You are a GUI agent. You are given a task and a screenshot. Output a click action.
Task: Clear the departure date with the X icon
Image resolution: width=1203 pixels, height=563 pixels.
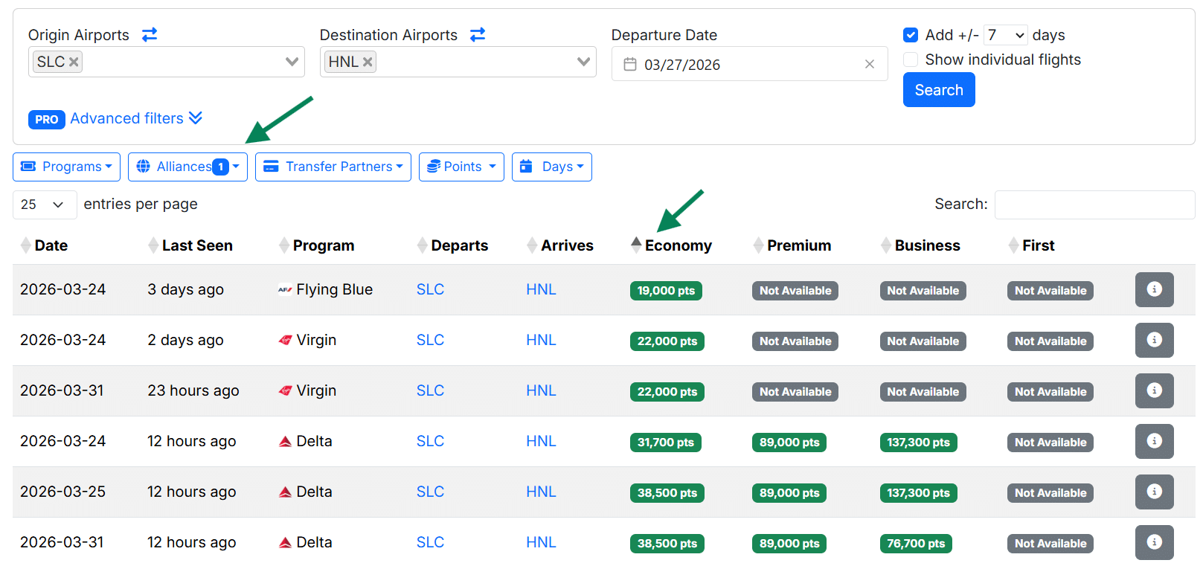pos(869,65)
